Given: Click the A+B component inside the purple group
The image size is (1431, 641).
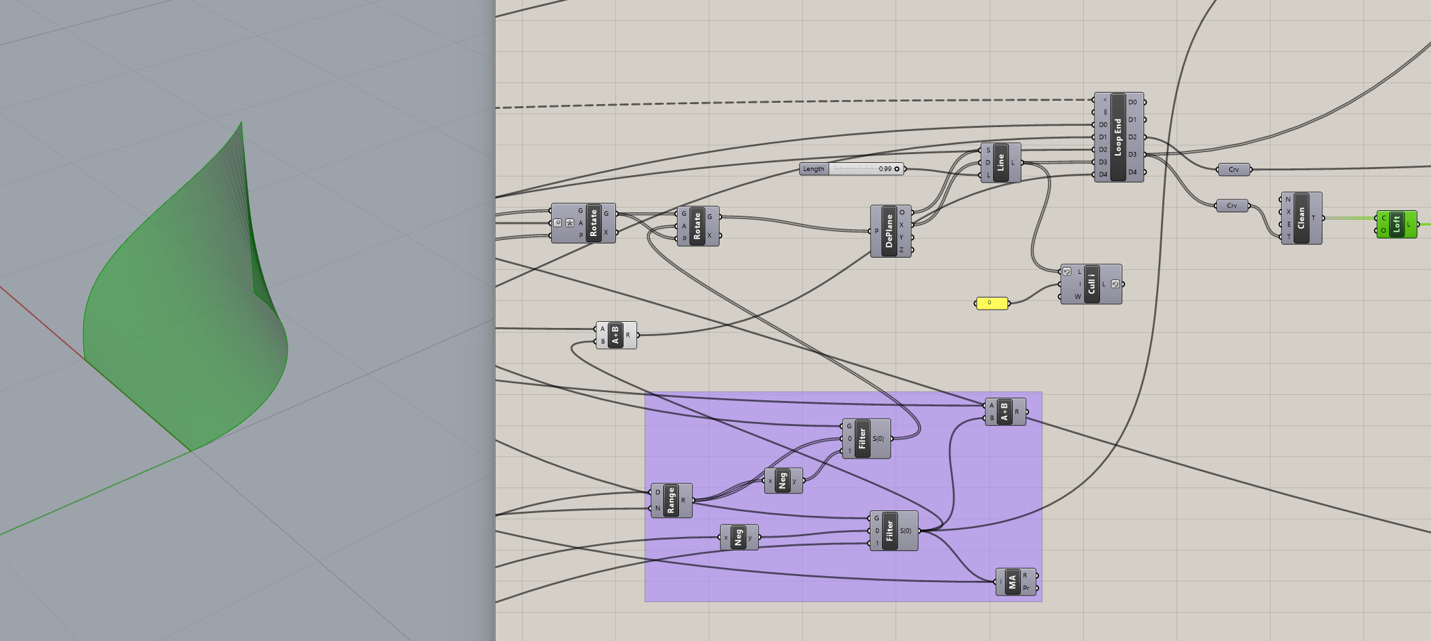Looking at the screenshot, I should 1004,412.
